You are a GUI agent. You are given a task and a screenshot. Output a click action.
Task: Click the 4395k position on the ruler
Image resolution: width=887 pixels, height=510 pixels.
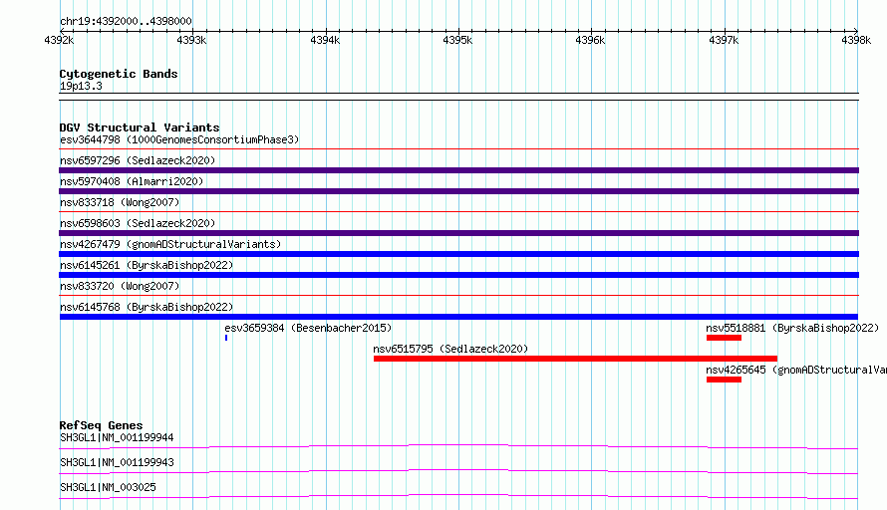[457, 40]
